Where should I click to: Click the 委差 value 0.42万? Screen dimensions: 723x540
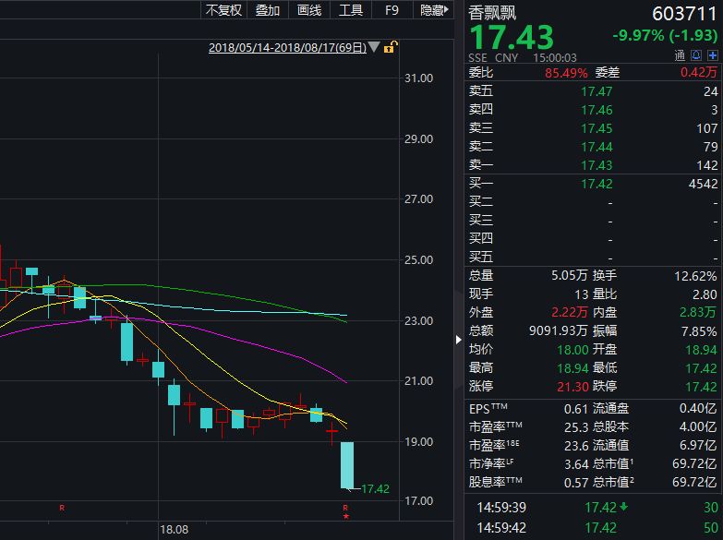coord(699,72)
